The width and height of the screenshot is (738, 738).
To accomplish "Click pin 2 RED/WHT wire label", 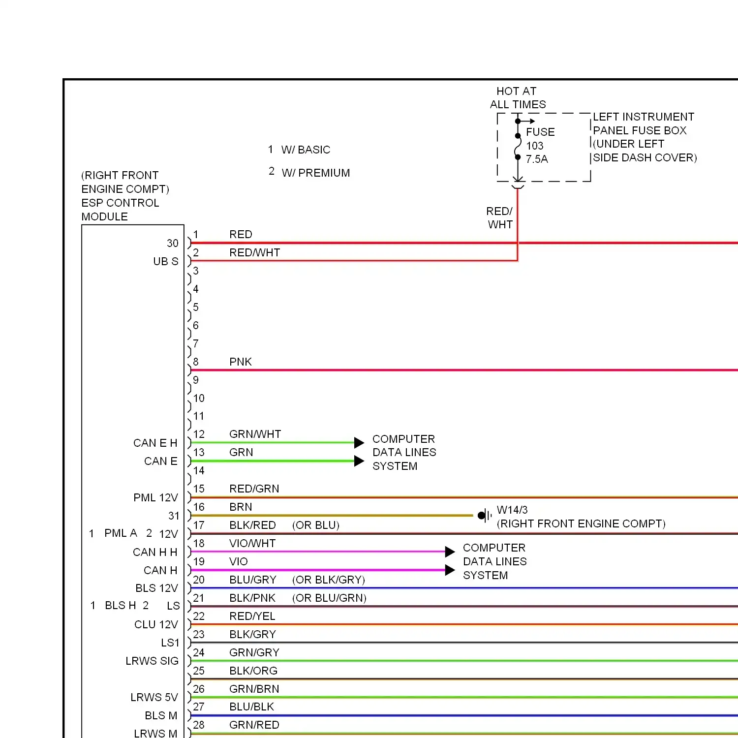I will [x=254, y=252].
